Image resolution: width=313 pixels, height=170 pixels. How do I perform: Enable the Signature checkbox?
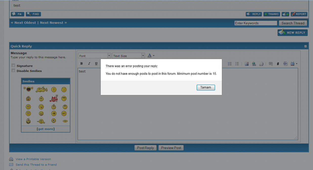pyautogui.click(x=13, y=65)
